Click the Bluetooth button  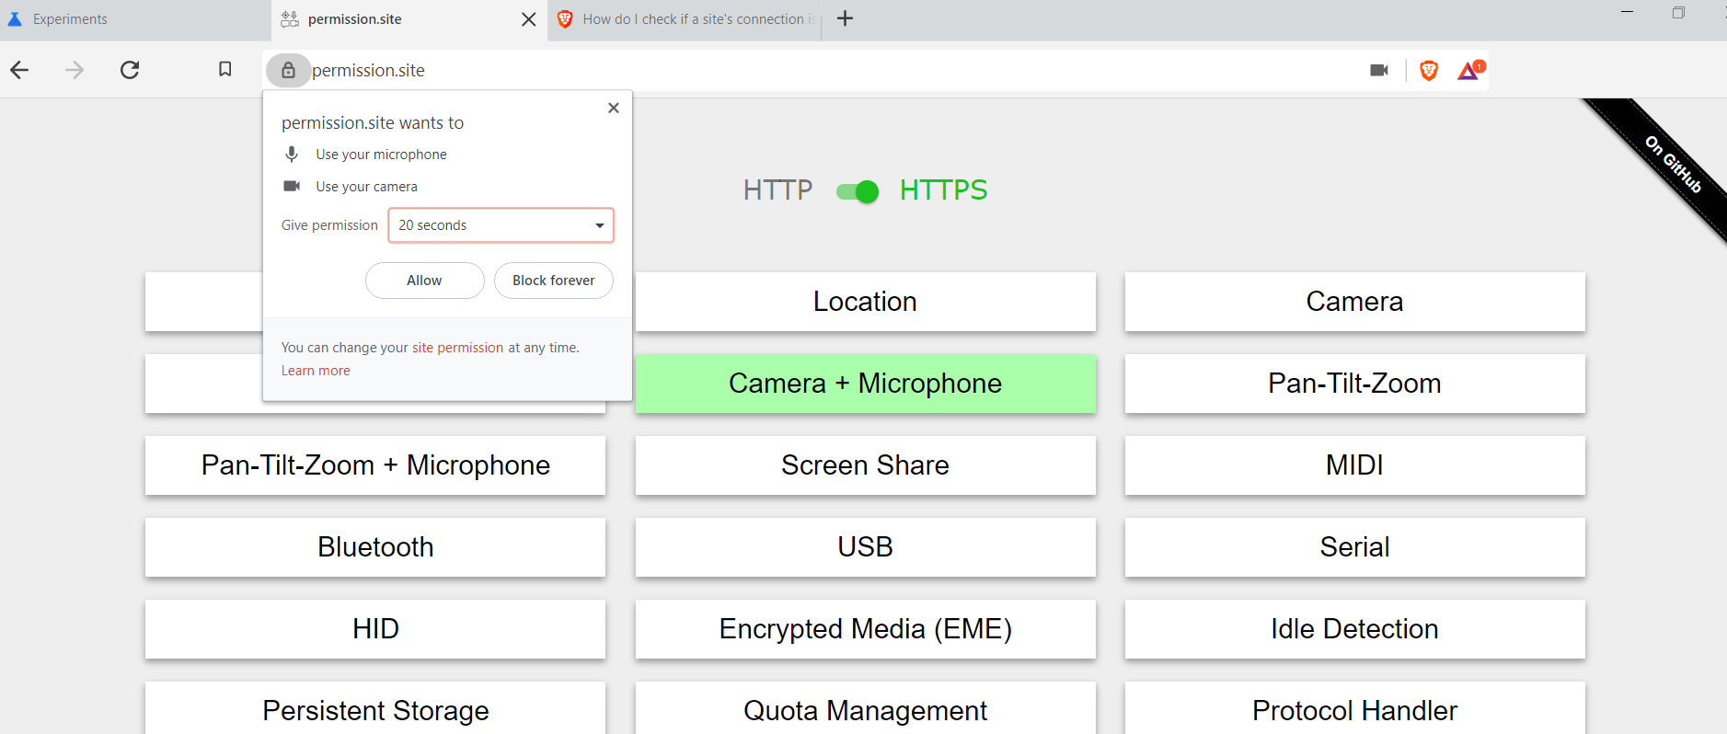[375, 547]
